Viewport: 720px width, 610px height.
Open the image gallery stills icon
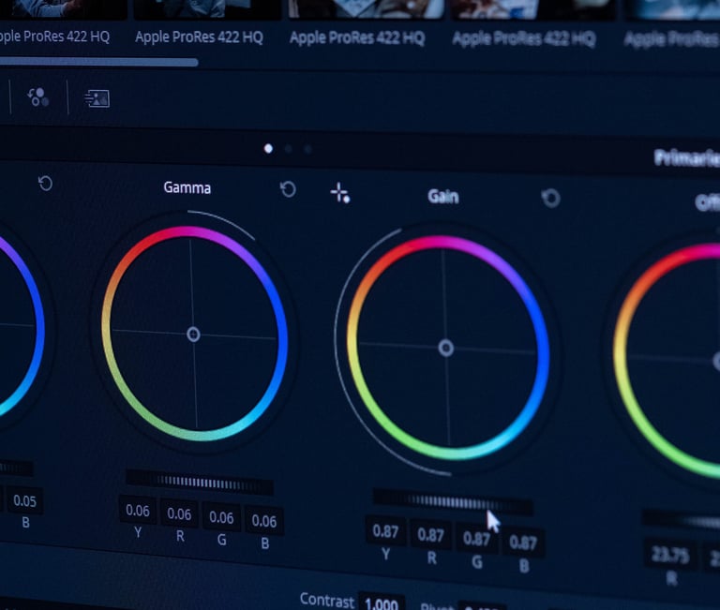click(x=97, y=98)
